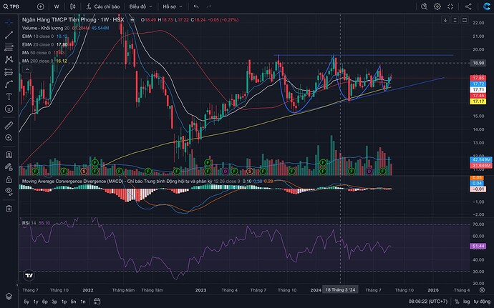Undo the last chart action
The height and width of the screenshot is (308, 494).
[x=196, y=6]
